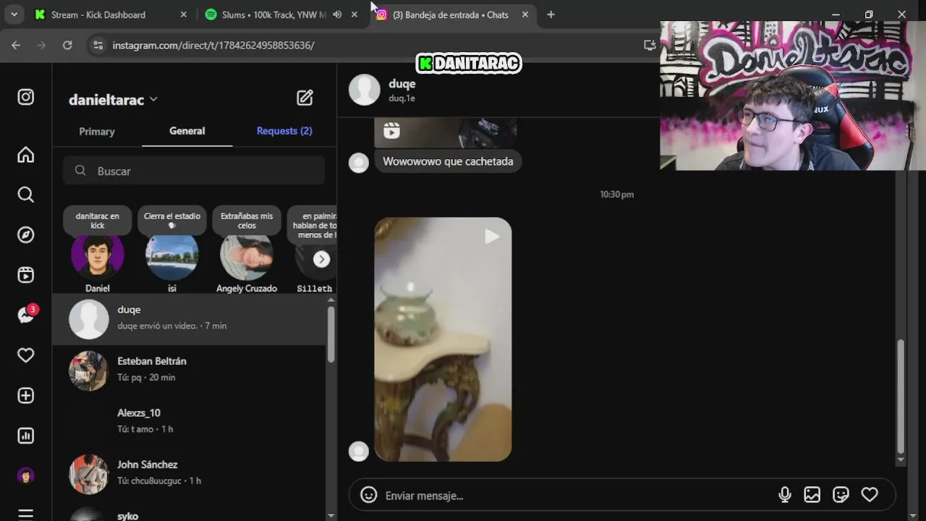Go to Home feed icon in sidebar
This screenshot has height=521, width=926.
click(26, 155)
